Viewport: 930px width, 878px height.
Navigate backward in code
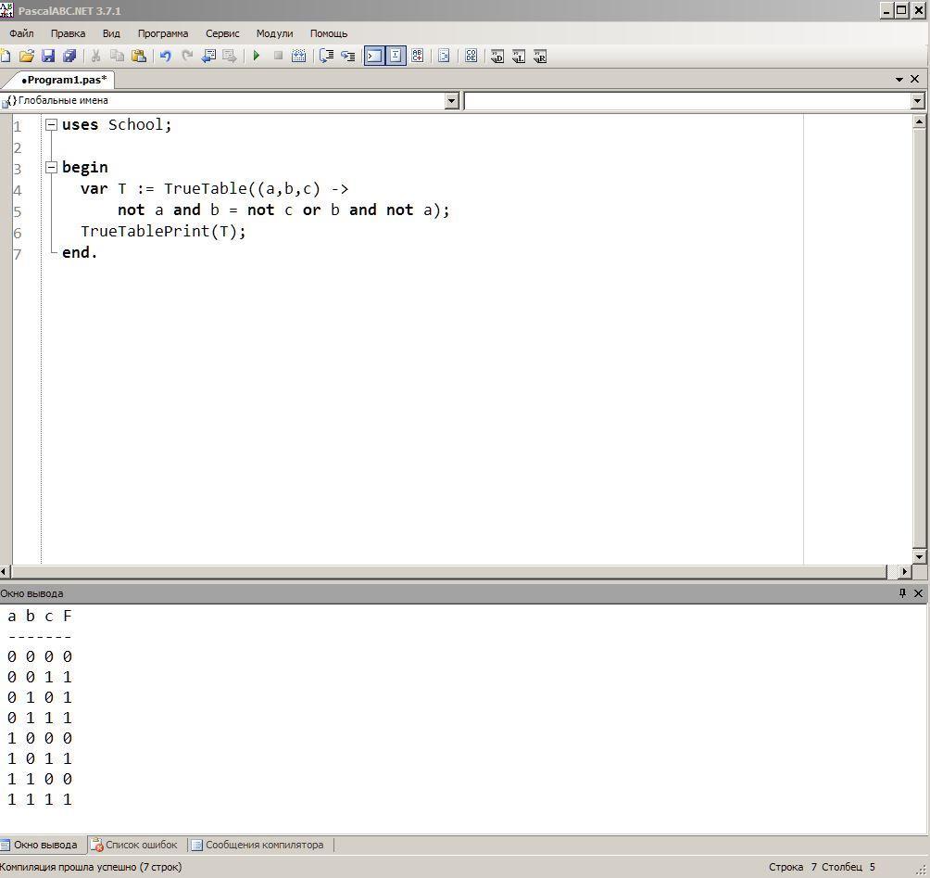coord(208,57)
